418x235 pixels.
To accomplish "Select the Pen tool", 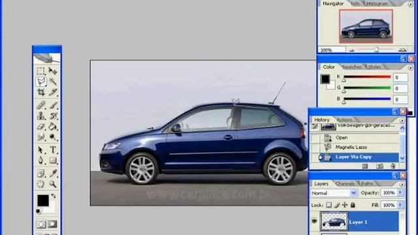I will [40, 161].
